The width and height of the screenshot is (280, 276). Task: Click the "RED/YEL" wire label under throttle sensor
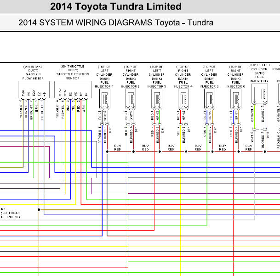point(63,112)
